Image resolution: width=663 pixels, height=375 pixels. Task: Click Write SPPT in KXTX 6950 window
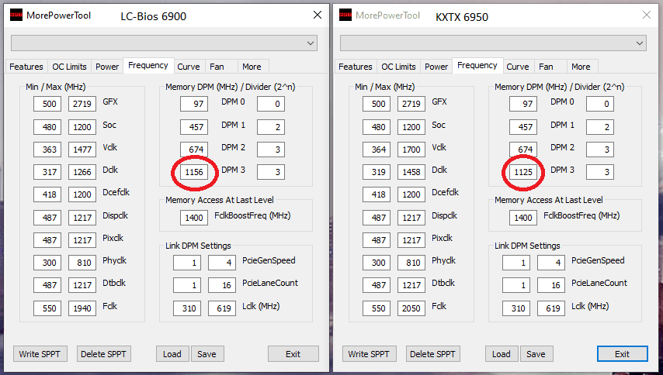369,354
